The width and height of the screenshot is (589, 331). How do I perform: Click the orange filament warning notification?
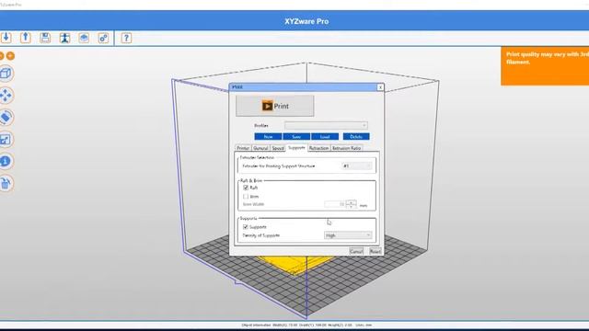pos(545,66)
